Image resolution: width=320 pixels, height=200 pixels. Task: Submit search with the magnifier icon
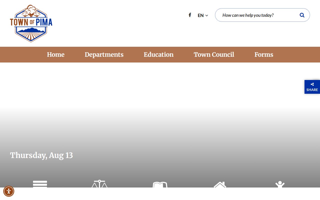(x=302, y=15)
